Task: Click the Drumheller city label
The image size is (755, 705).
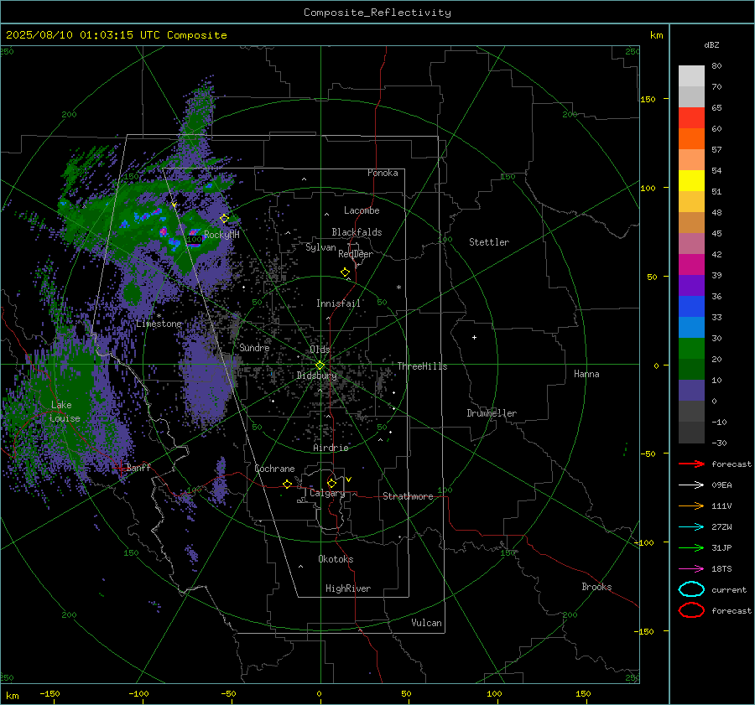Action: (492, 413)
